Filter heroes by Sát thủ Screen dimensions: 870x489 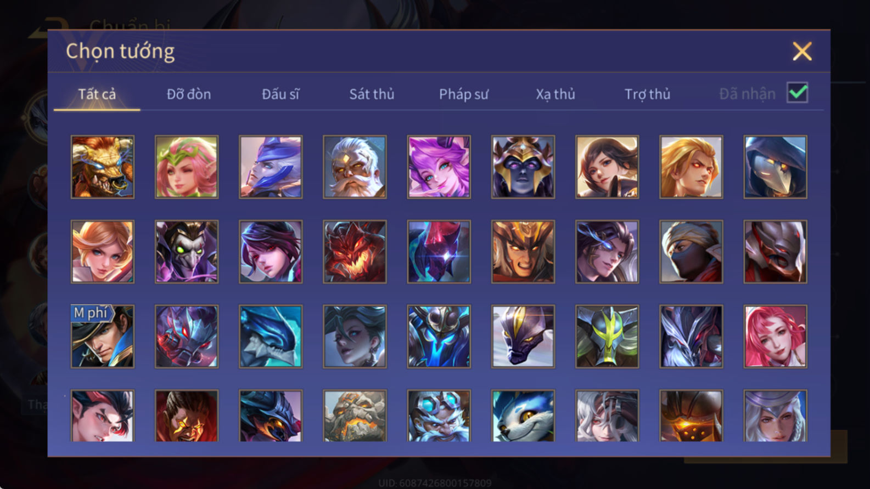point(372,94)
